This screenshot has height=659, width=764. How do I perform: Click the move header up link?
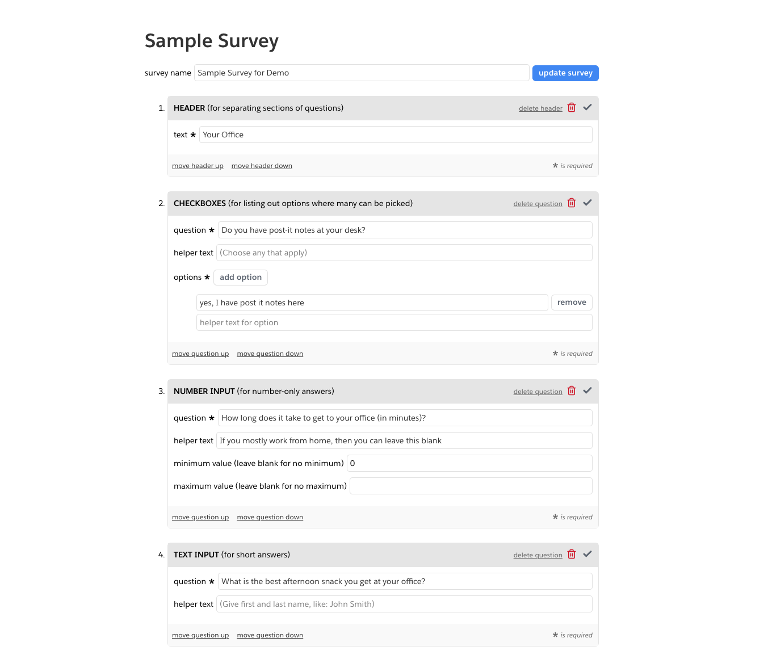[198, 165]
